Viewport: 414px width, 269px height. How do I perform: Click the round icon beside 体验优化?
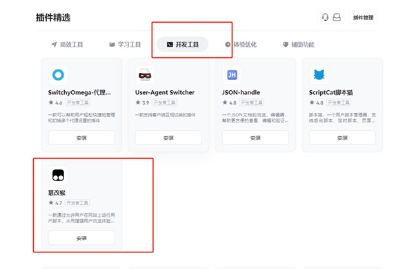(x=228, y=44)
